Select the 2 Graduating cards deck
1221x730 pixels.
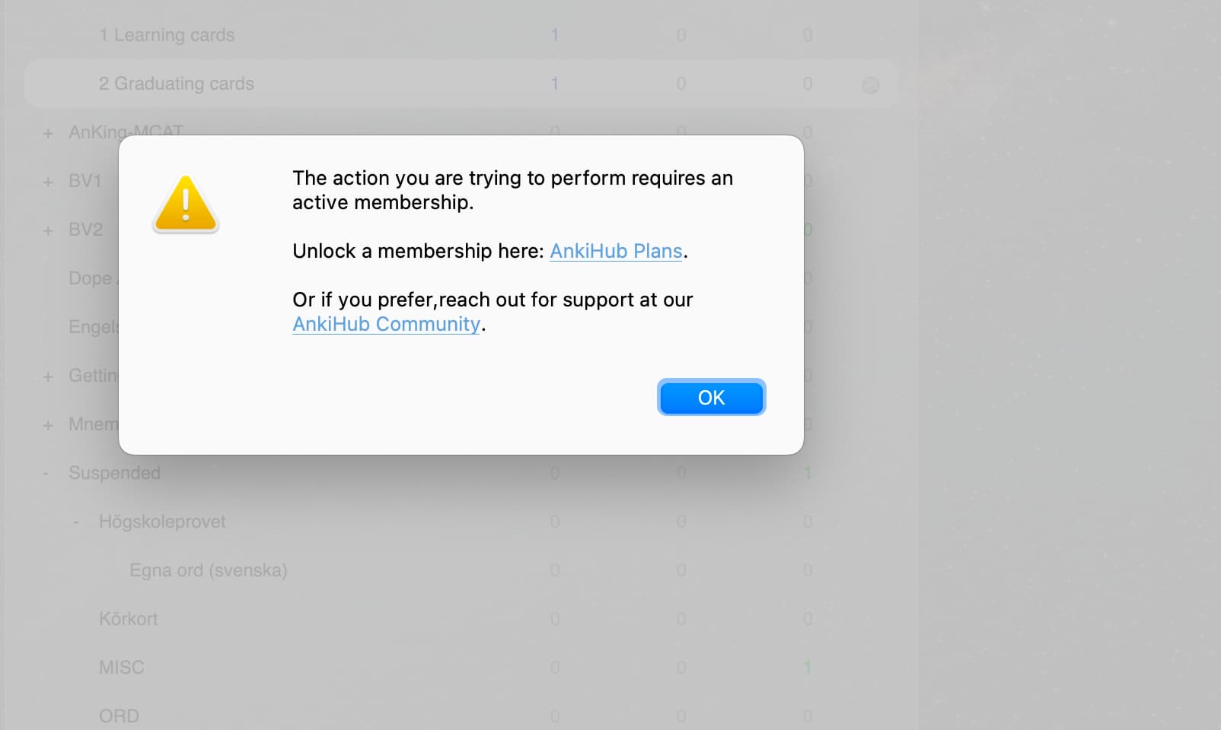(177, 84)
